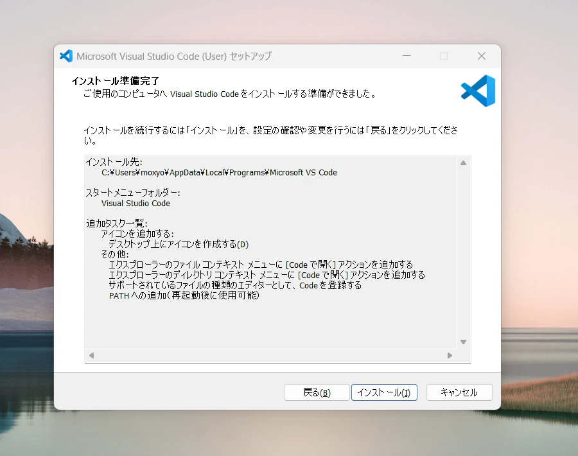The width and height of the screenshot is (578, 456).
Task: Click 'スタートメニューフォルダー:' label
Action: (133, 193)
